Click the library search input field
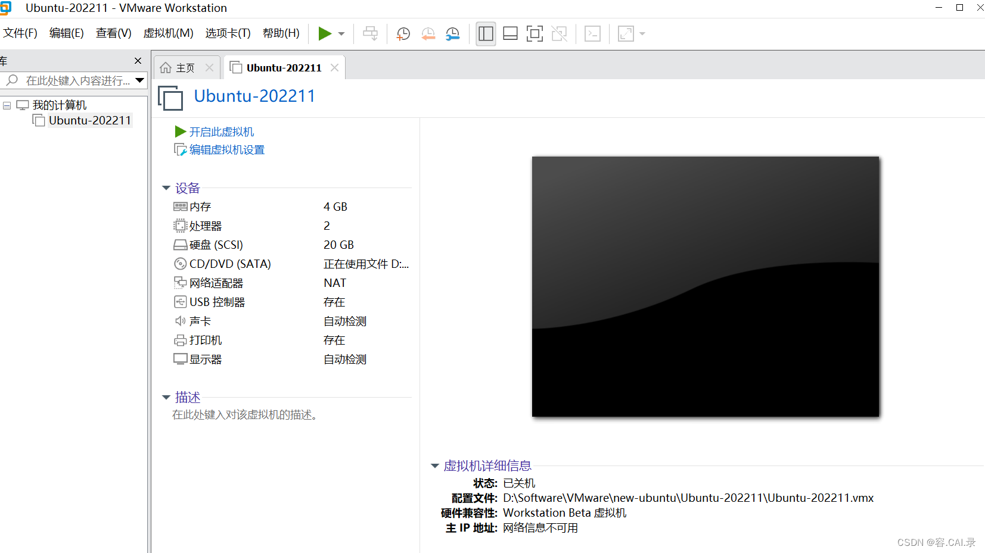This screenshot has height=553, width=985. coord(77,80)
